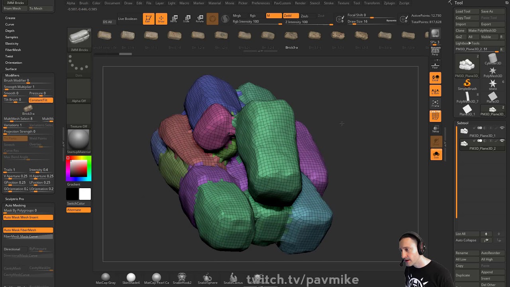The width and height of the screenshot is (510, 287).
Task: Collapse the Modifiers section
Action: point(12,75)
